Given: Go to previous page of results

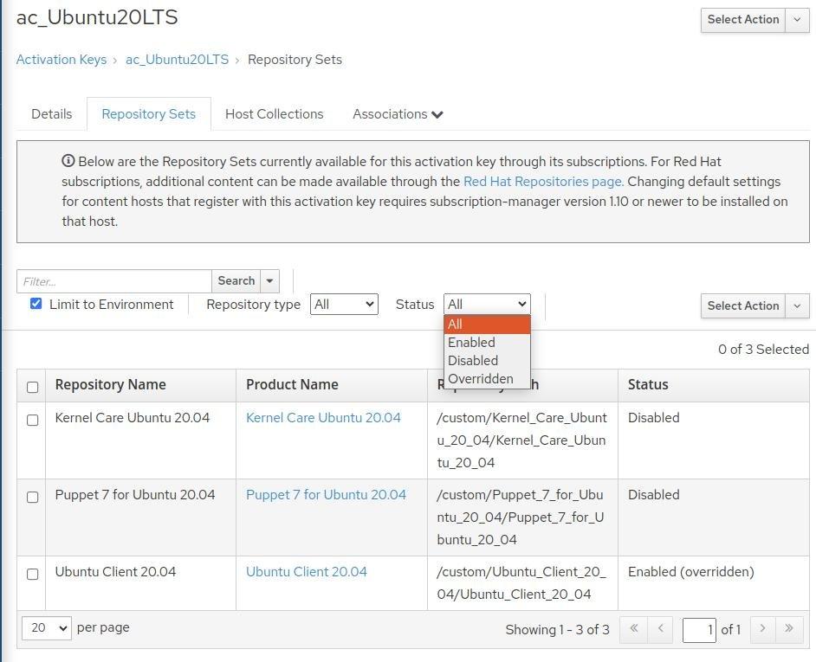Looking at the screenshot, I should pos(660,629).
